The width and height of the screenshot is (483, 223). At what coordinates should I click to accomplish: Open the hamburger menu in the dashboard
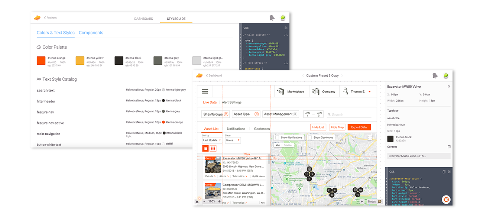tap(205, 91)
